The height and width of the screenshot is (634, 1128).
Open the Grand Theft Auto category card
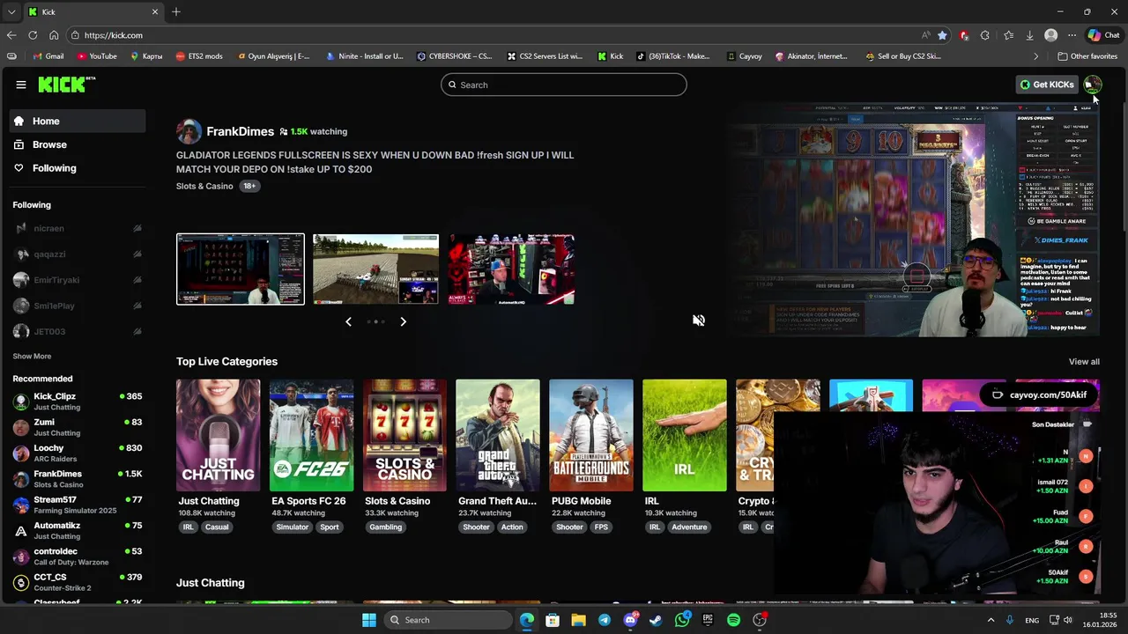pyautogui.click(x=498, y=435)
